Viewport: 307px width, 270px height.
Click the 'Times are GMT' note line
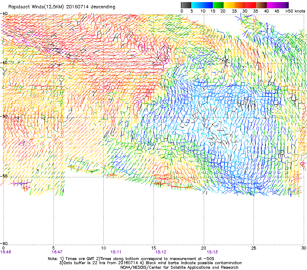(x=131, y=259)
